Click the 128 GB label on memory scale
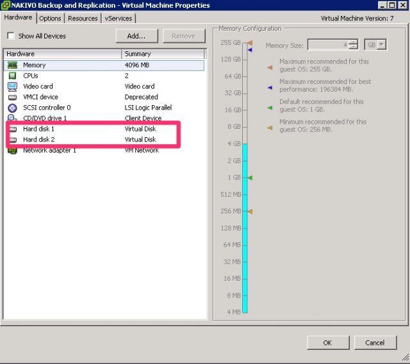 [x=231, y=60]
